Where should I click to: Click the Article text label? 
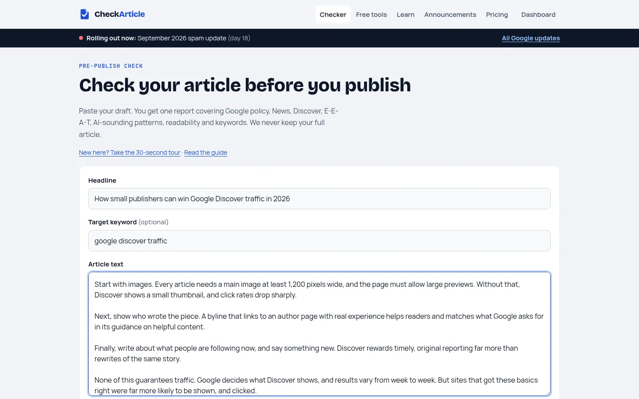click(106, 264)
